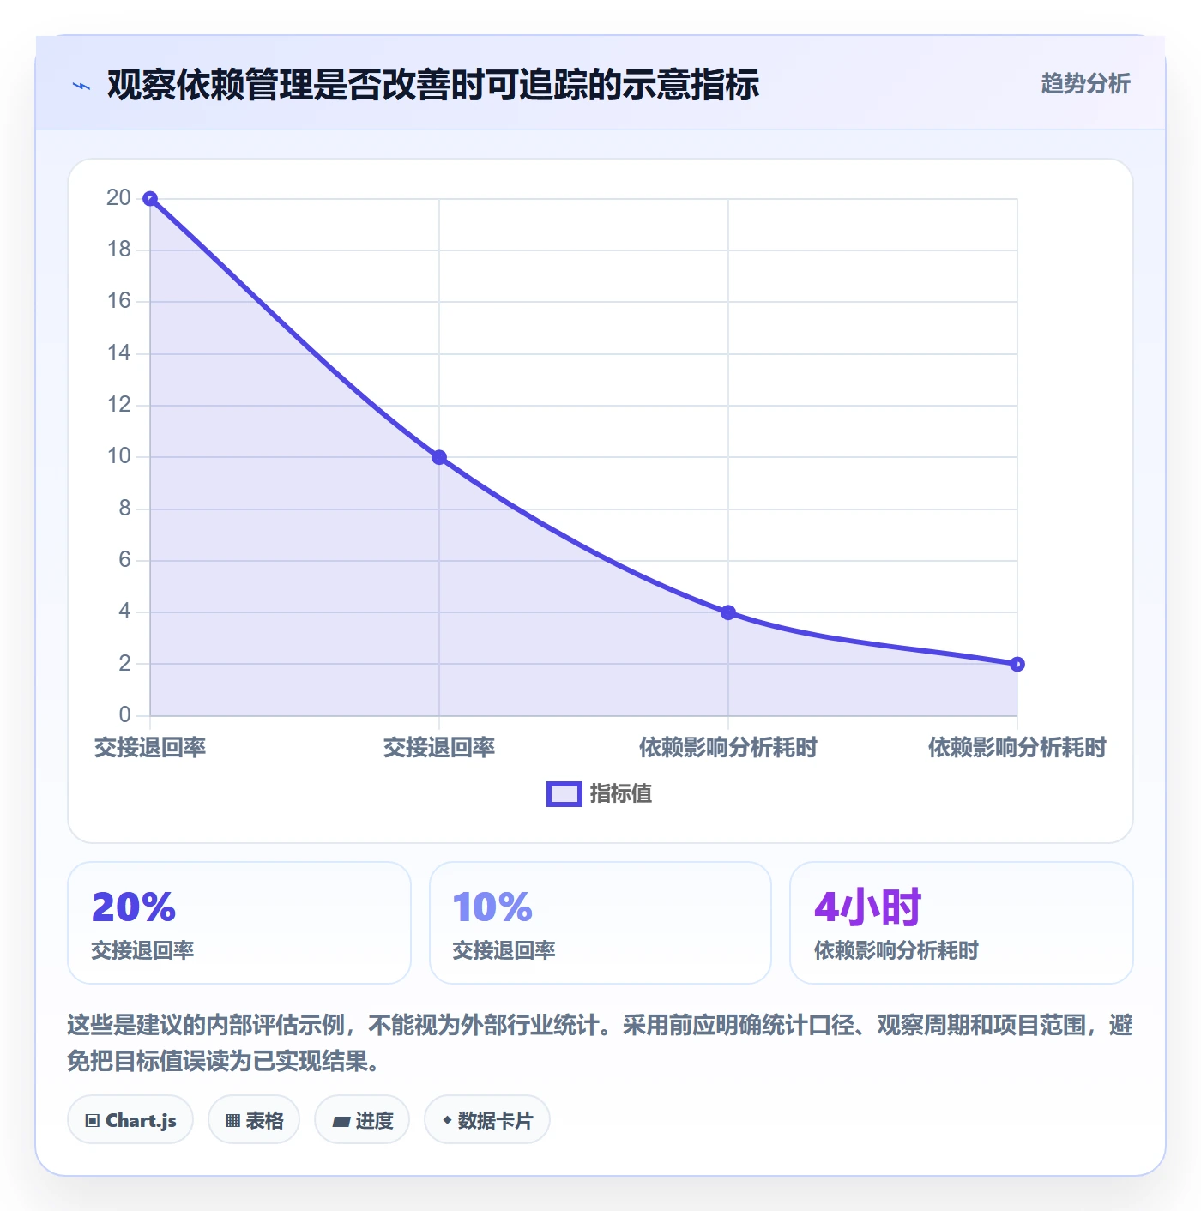
Task: Open the 10% 交接退回率 data card
Action: pyautogui.click(x=600, y=923)
